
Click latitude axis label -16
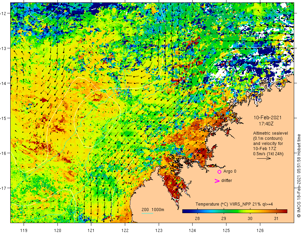[4, 153]
